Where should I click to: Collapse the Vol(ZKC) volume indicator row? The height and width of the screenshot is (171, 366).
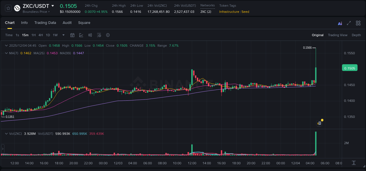pos(6,133)
